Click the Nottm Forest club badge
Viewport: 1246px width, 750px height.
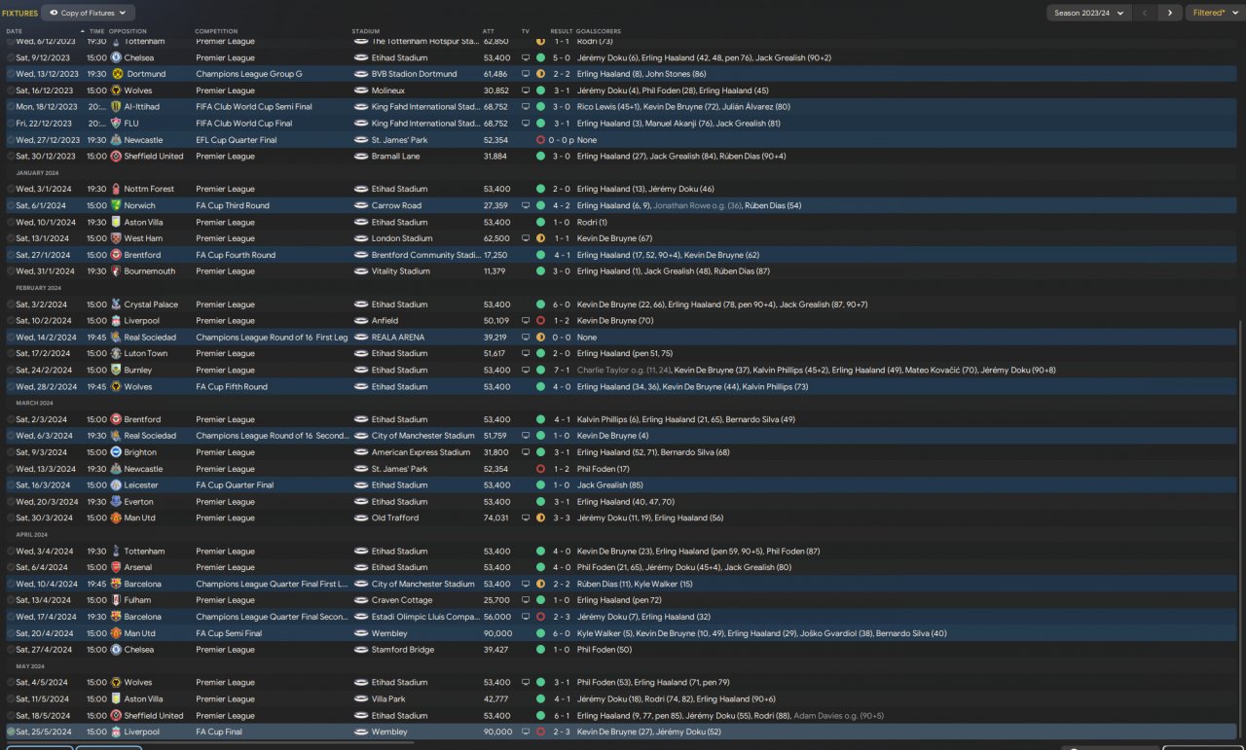[116, 189]
